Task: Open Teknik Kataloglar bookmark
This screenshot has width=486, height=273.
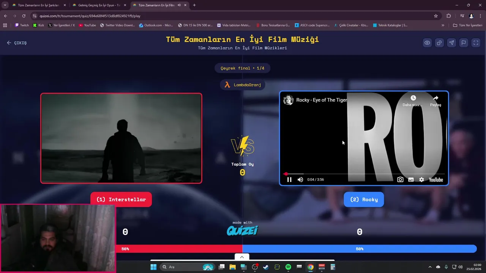Action: coord(390,25)
